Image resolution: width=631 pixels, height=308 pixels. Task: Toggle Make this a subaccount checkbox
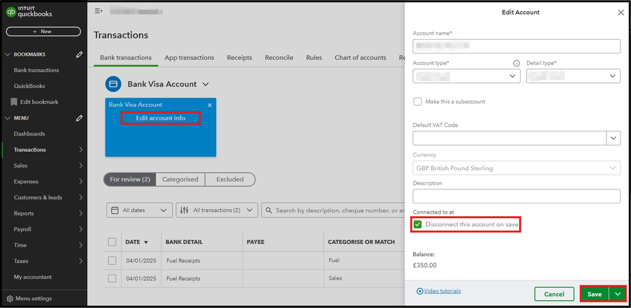(x=418, y=101)
